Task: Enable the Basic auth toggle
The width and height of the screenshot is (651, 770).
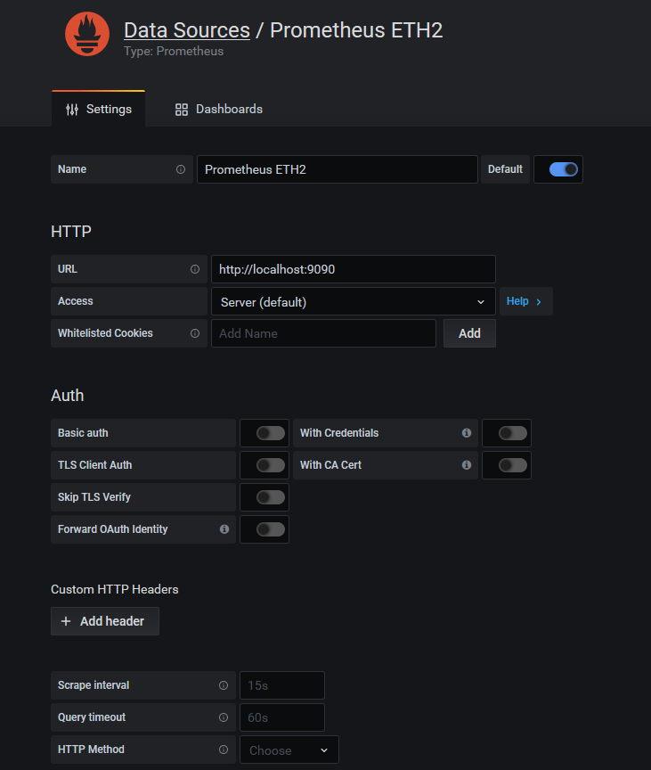Action: click(x=271, y=433)
